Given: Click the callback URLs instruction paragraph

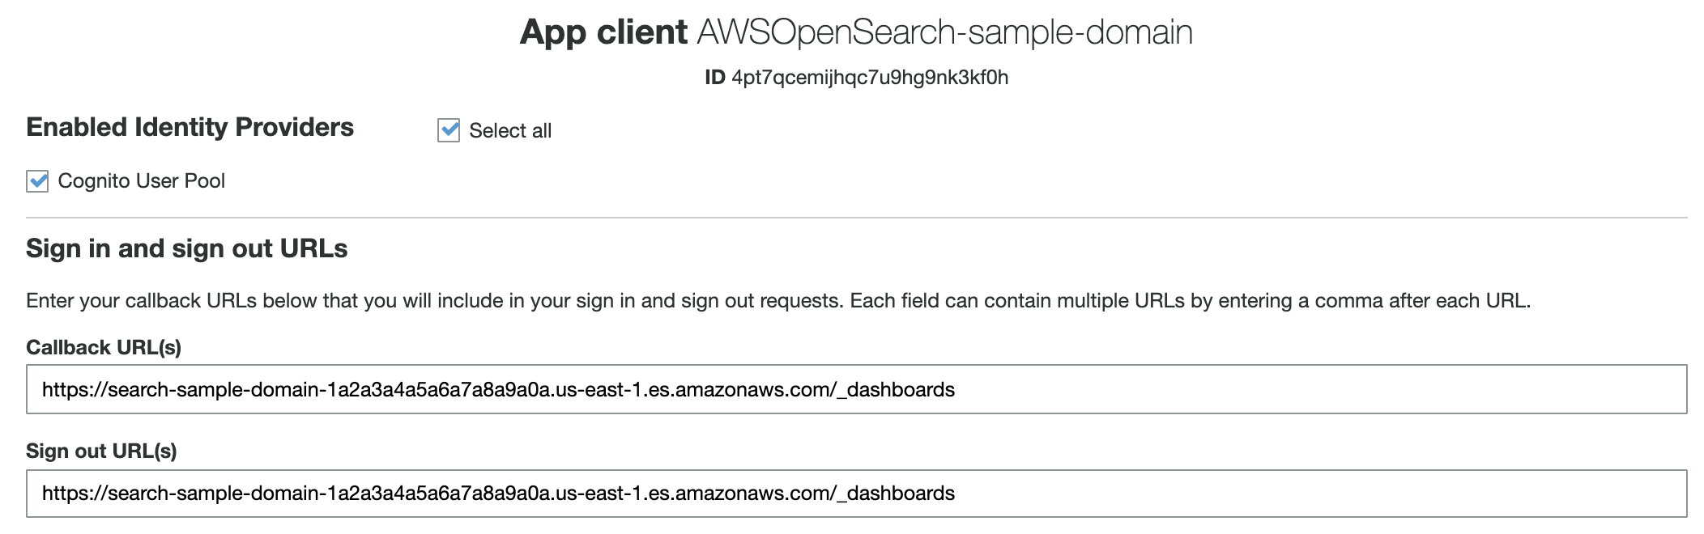Looking at the screenshot, I should 777,301.
